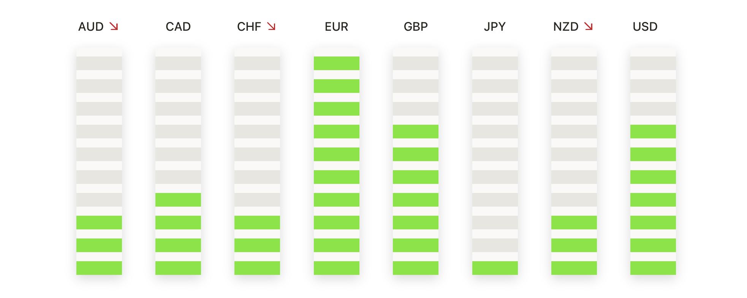Click the JPY currency label
Screen dimensions: 747x298
(495, 27)
